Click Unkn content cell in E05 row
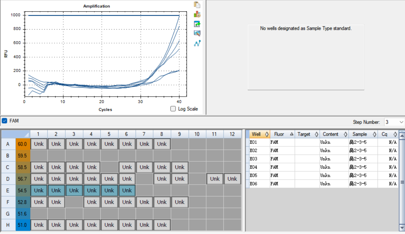405x234 pixels. (334, 176)
